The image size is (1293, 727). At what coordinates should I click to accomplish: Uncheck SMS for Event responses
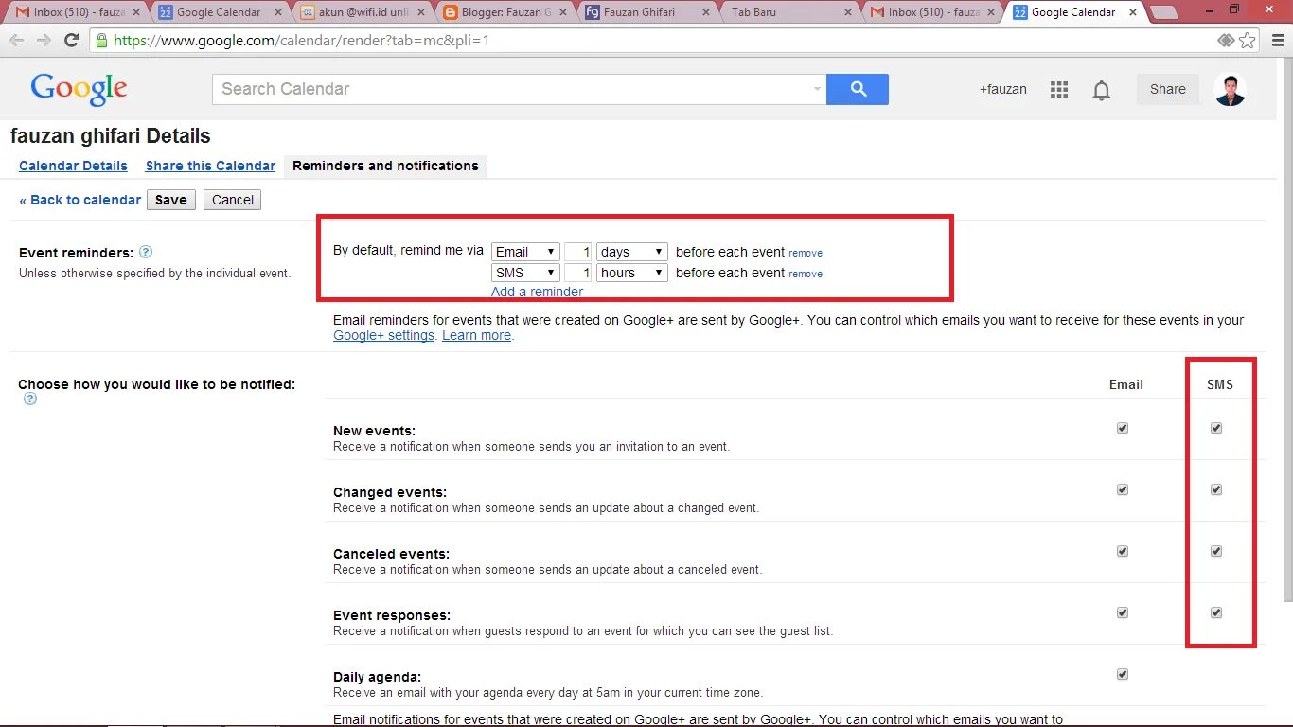pos(1216,612)
